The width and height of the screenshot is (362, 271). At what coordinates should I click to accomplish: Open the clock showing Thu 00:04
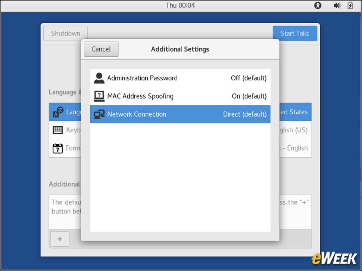pyautogui.click(x=180, y=5)
